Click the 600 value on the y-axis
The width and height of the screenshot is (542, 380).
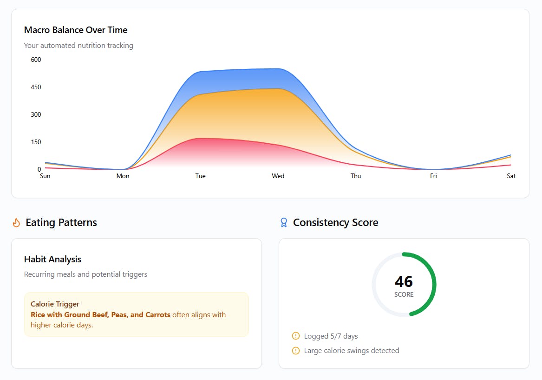[36, 60]
